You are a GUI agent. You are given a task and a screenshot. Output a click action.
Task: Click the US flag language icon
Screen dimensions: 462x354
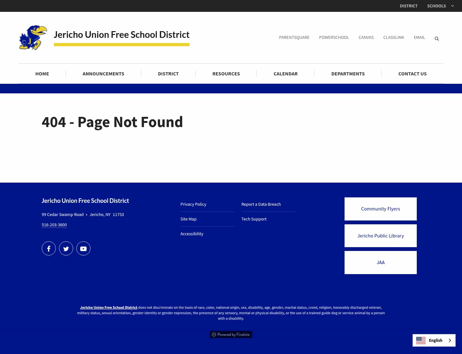[421, 340]
